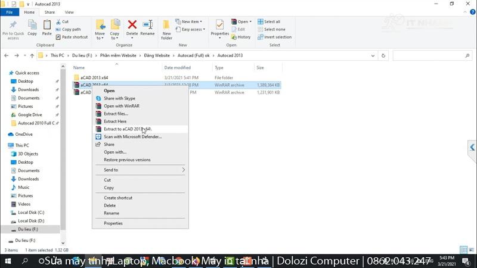Choose Scan with Microsoft Defender...

click(132, 137)
